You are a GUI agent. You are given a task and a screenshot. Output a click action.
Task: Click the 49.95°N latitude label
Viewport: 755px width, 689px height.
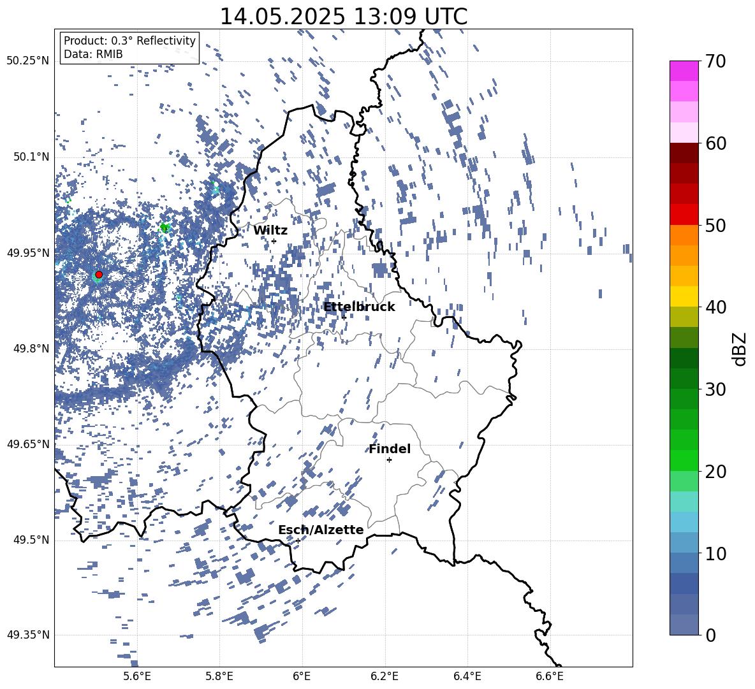[x=28, y=252]
